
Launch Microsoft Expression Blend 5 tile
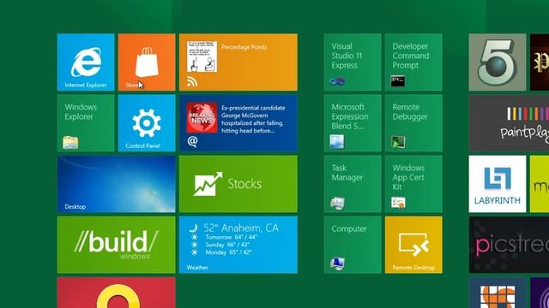(x=353, y=123)
